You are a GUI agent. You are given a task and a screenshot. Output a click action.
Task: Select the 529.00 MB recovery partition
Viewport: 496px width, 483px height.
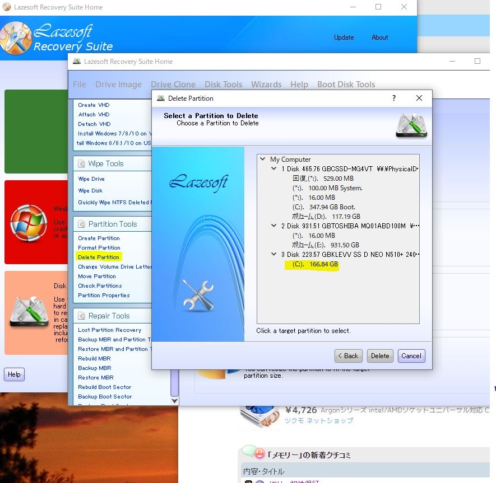tap(323, 179)
